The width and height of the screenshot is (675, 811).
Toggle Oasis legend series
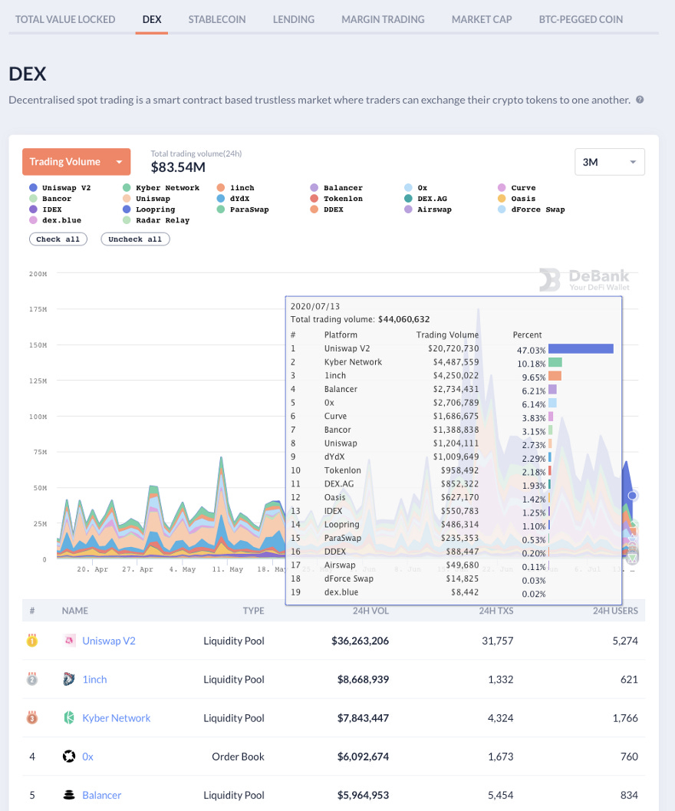pyautogui.click(x=517, y=199)
